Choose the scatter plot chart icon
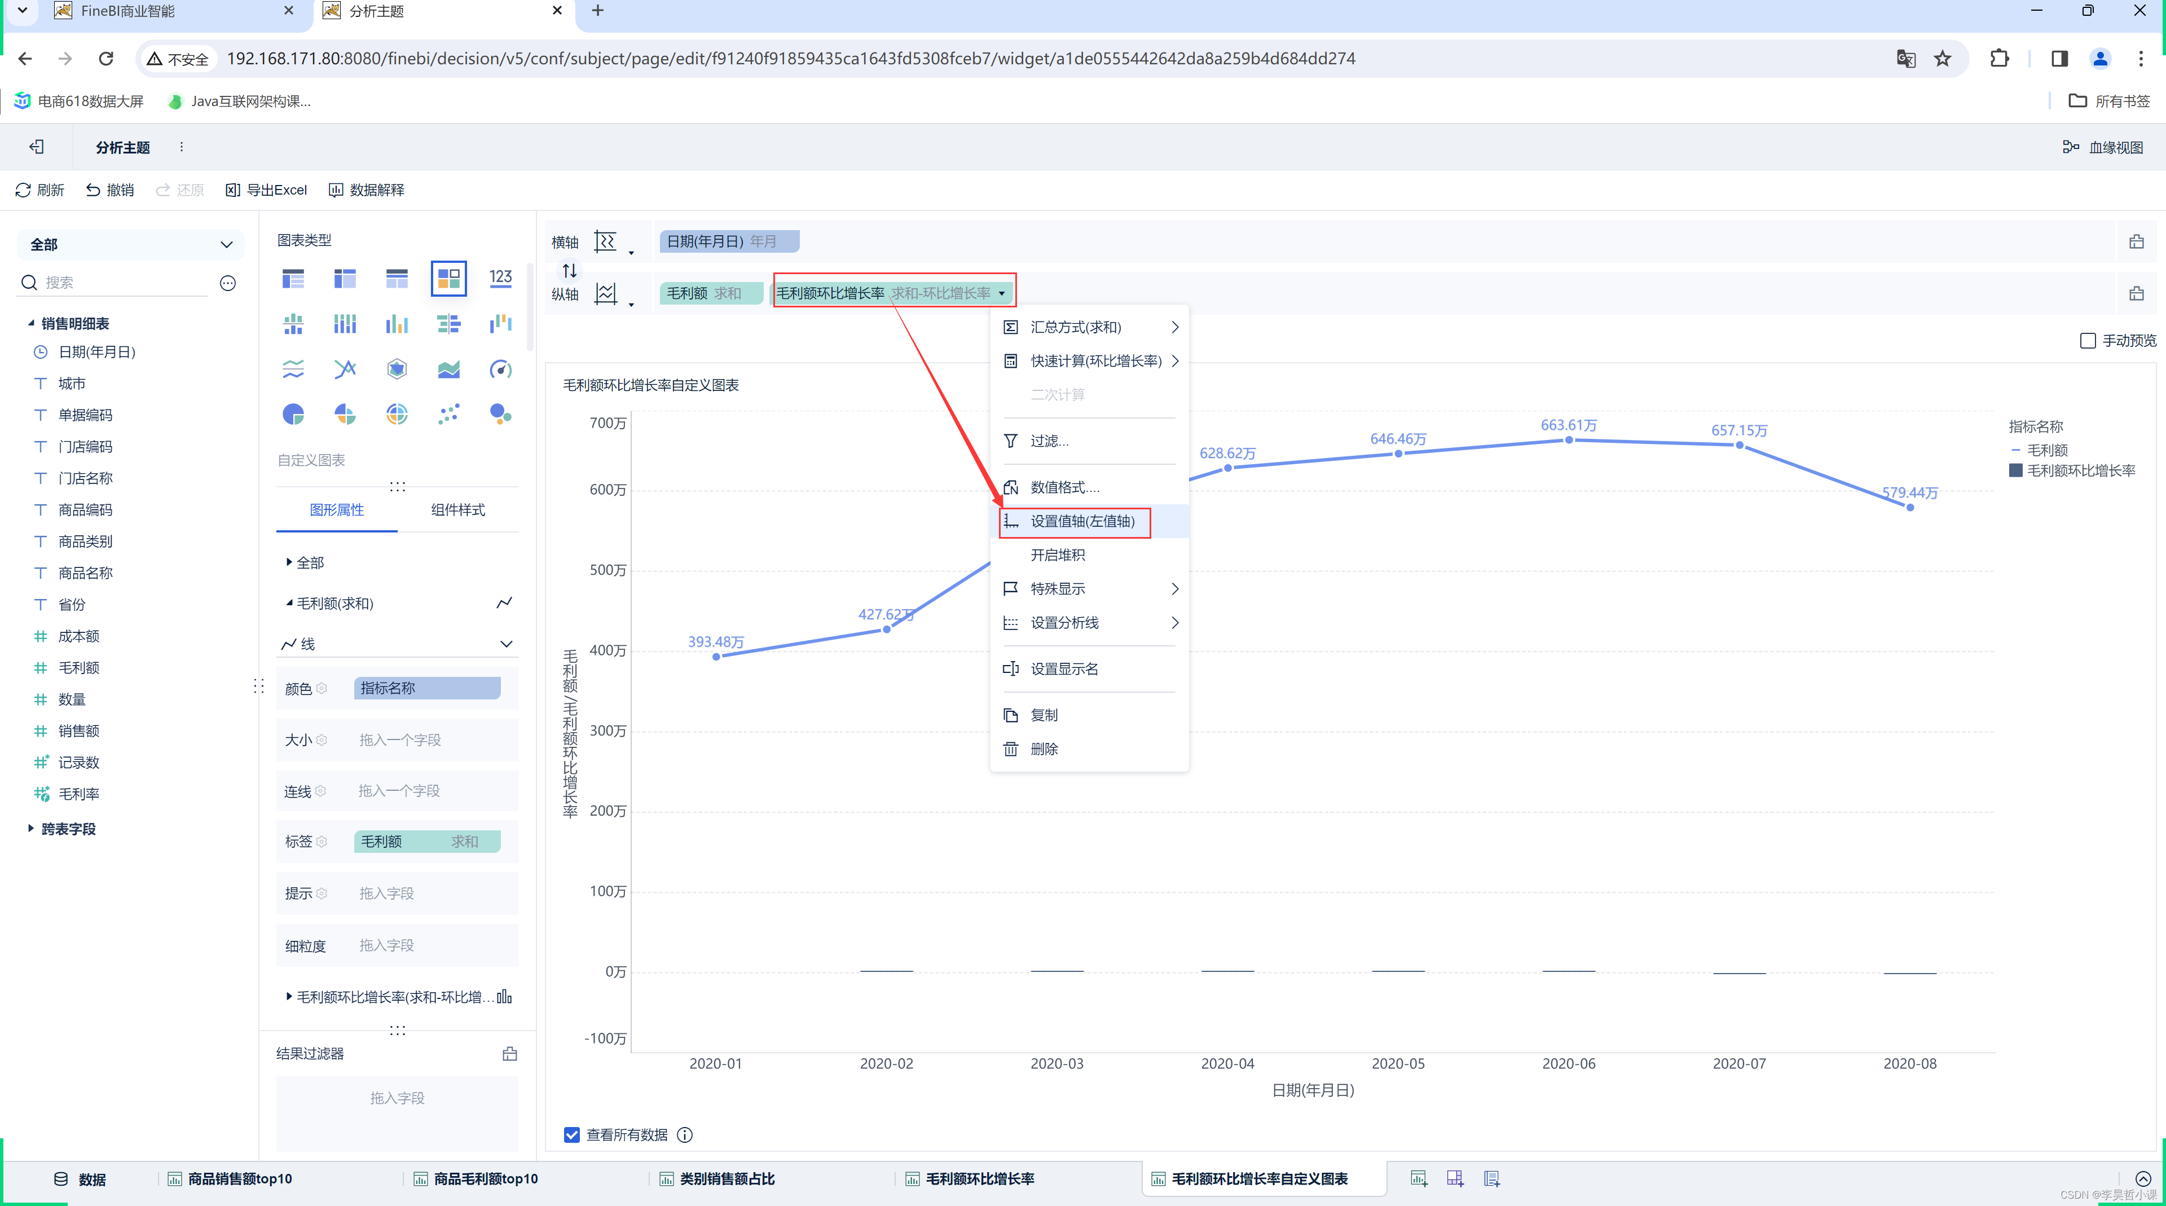 (449, 414)
